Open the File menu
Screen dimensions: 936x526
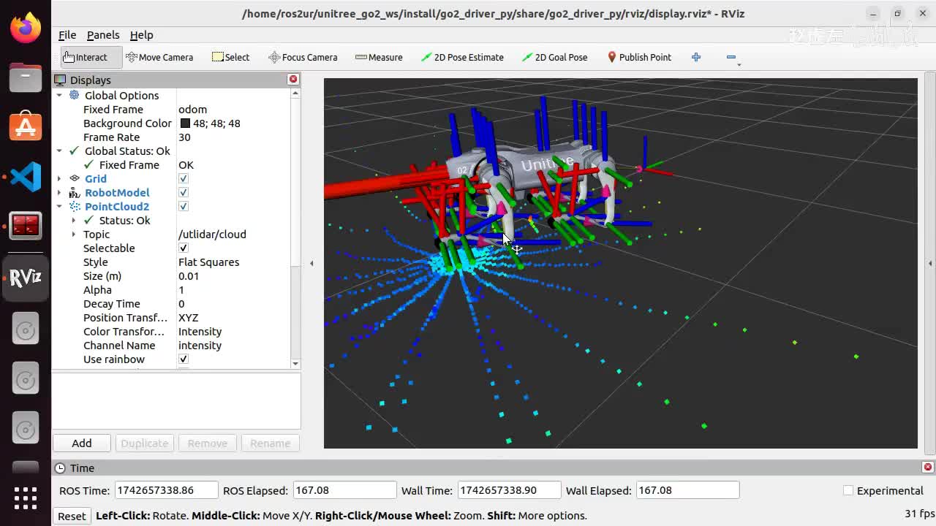(67, 35)
